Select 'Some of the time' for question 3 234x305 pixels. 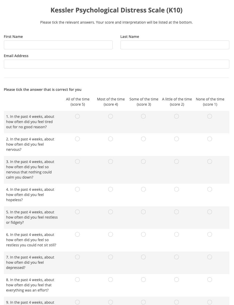coord(143,161)
